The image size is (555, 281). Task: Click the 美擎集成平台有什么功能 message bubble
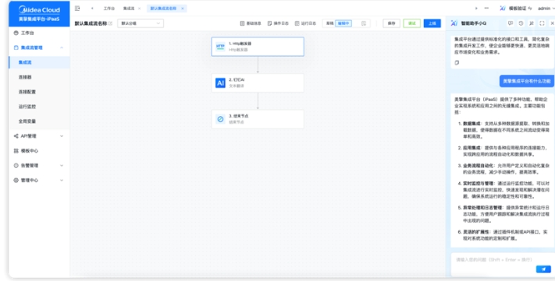pyautogui.click(x=527, y=81)
